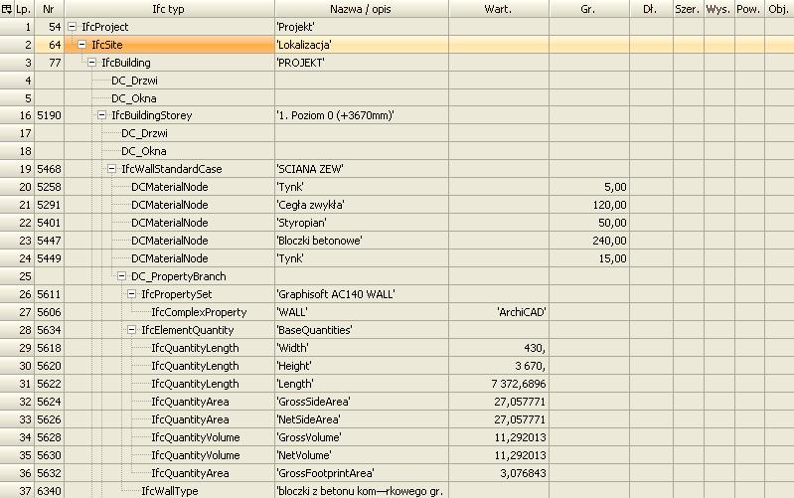Image resolution: width=794 pixels, height=498 pixels.
Task: Click the Nazwa / opis column header
Action: coord(361,9)
